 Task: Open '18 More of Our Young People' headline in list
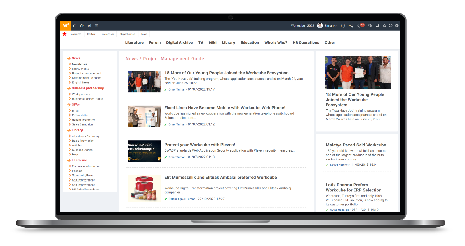pos(226,73)
